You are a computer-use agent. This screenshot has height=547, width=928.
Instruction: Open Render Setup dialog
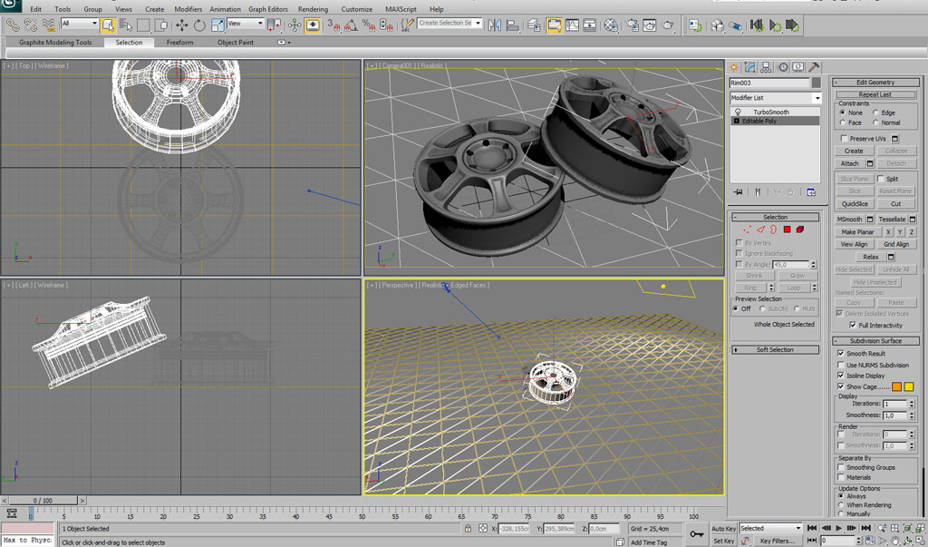633,24
